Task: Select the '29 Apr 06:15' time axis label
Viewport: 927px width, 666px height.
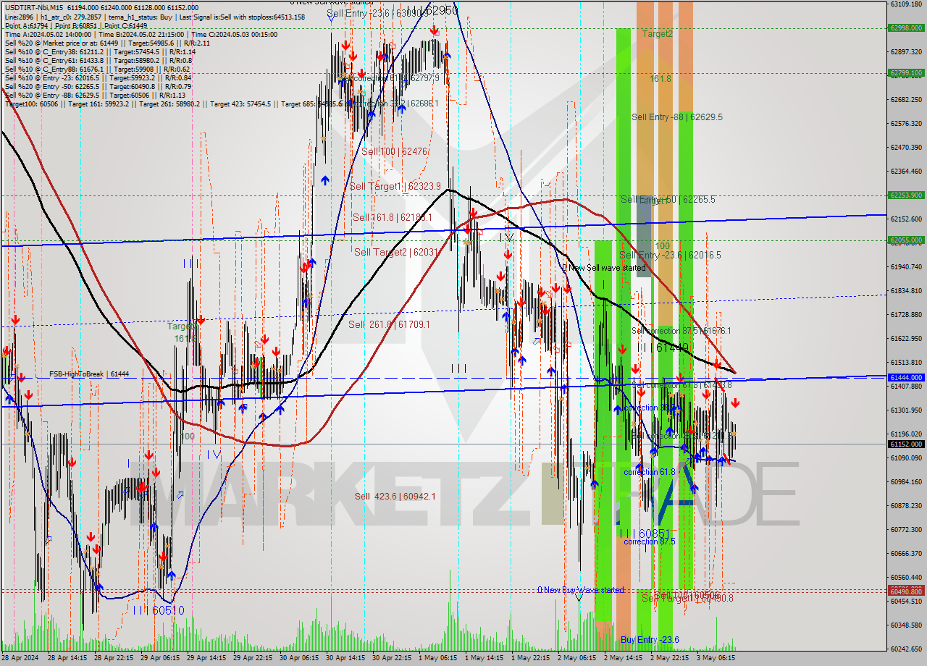Action: [x=159, y=658]
